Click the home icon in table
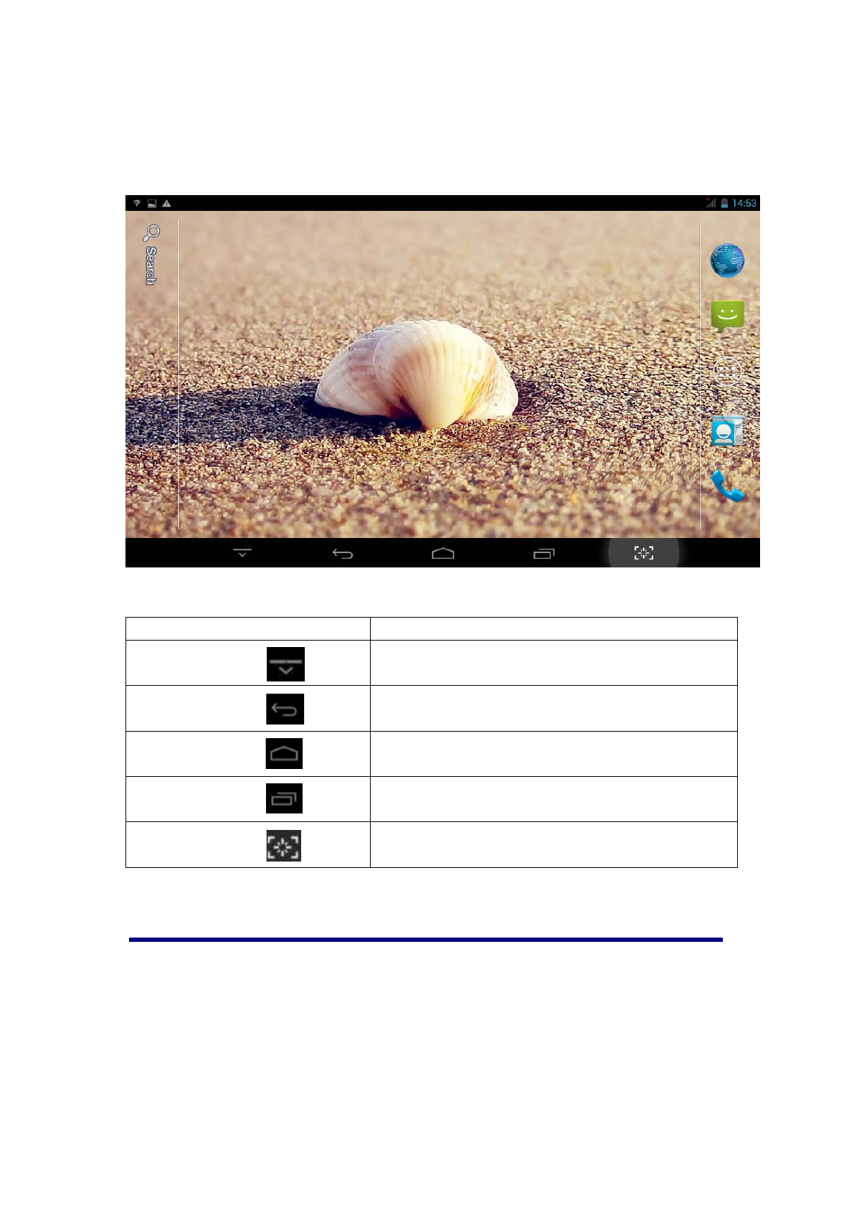Image resolution: width=854 pixels, height=1208 pixels. (x=284, y=754)
